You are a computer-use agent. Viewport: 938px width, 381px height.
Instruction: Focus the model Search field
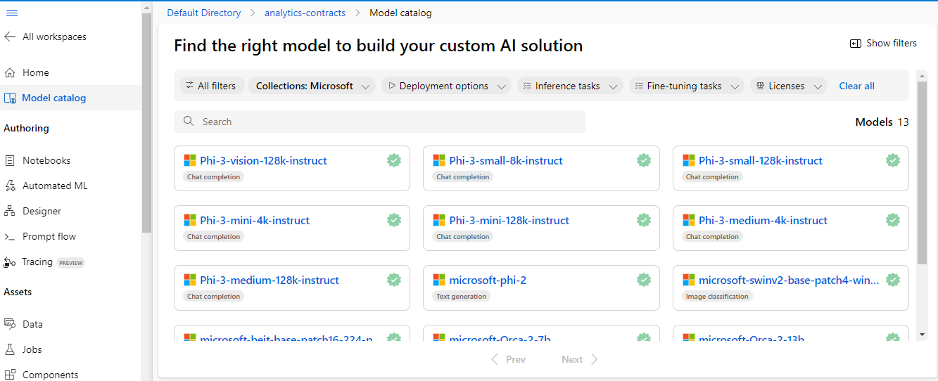coord(379,122)
